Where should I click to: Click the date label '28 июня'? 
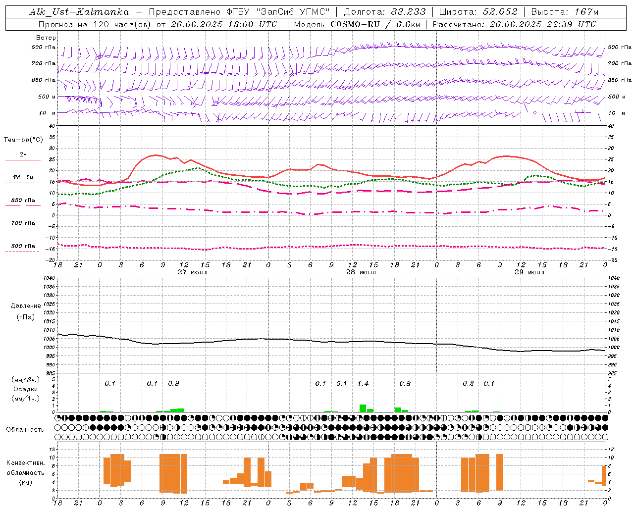click(361, 272)
